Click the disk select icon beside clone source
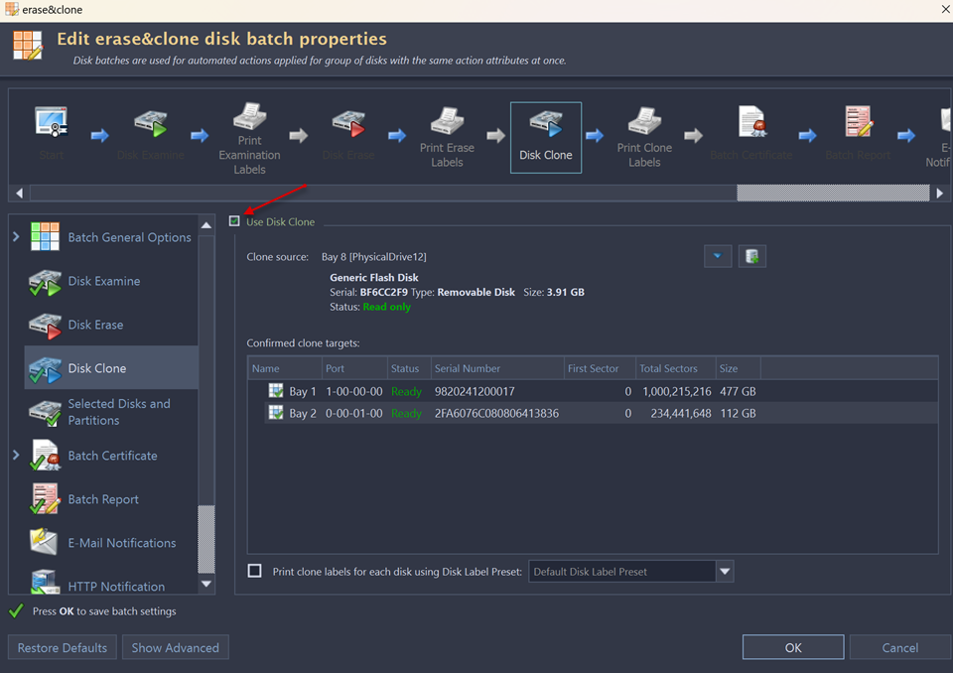 tap(752, 257)
